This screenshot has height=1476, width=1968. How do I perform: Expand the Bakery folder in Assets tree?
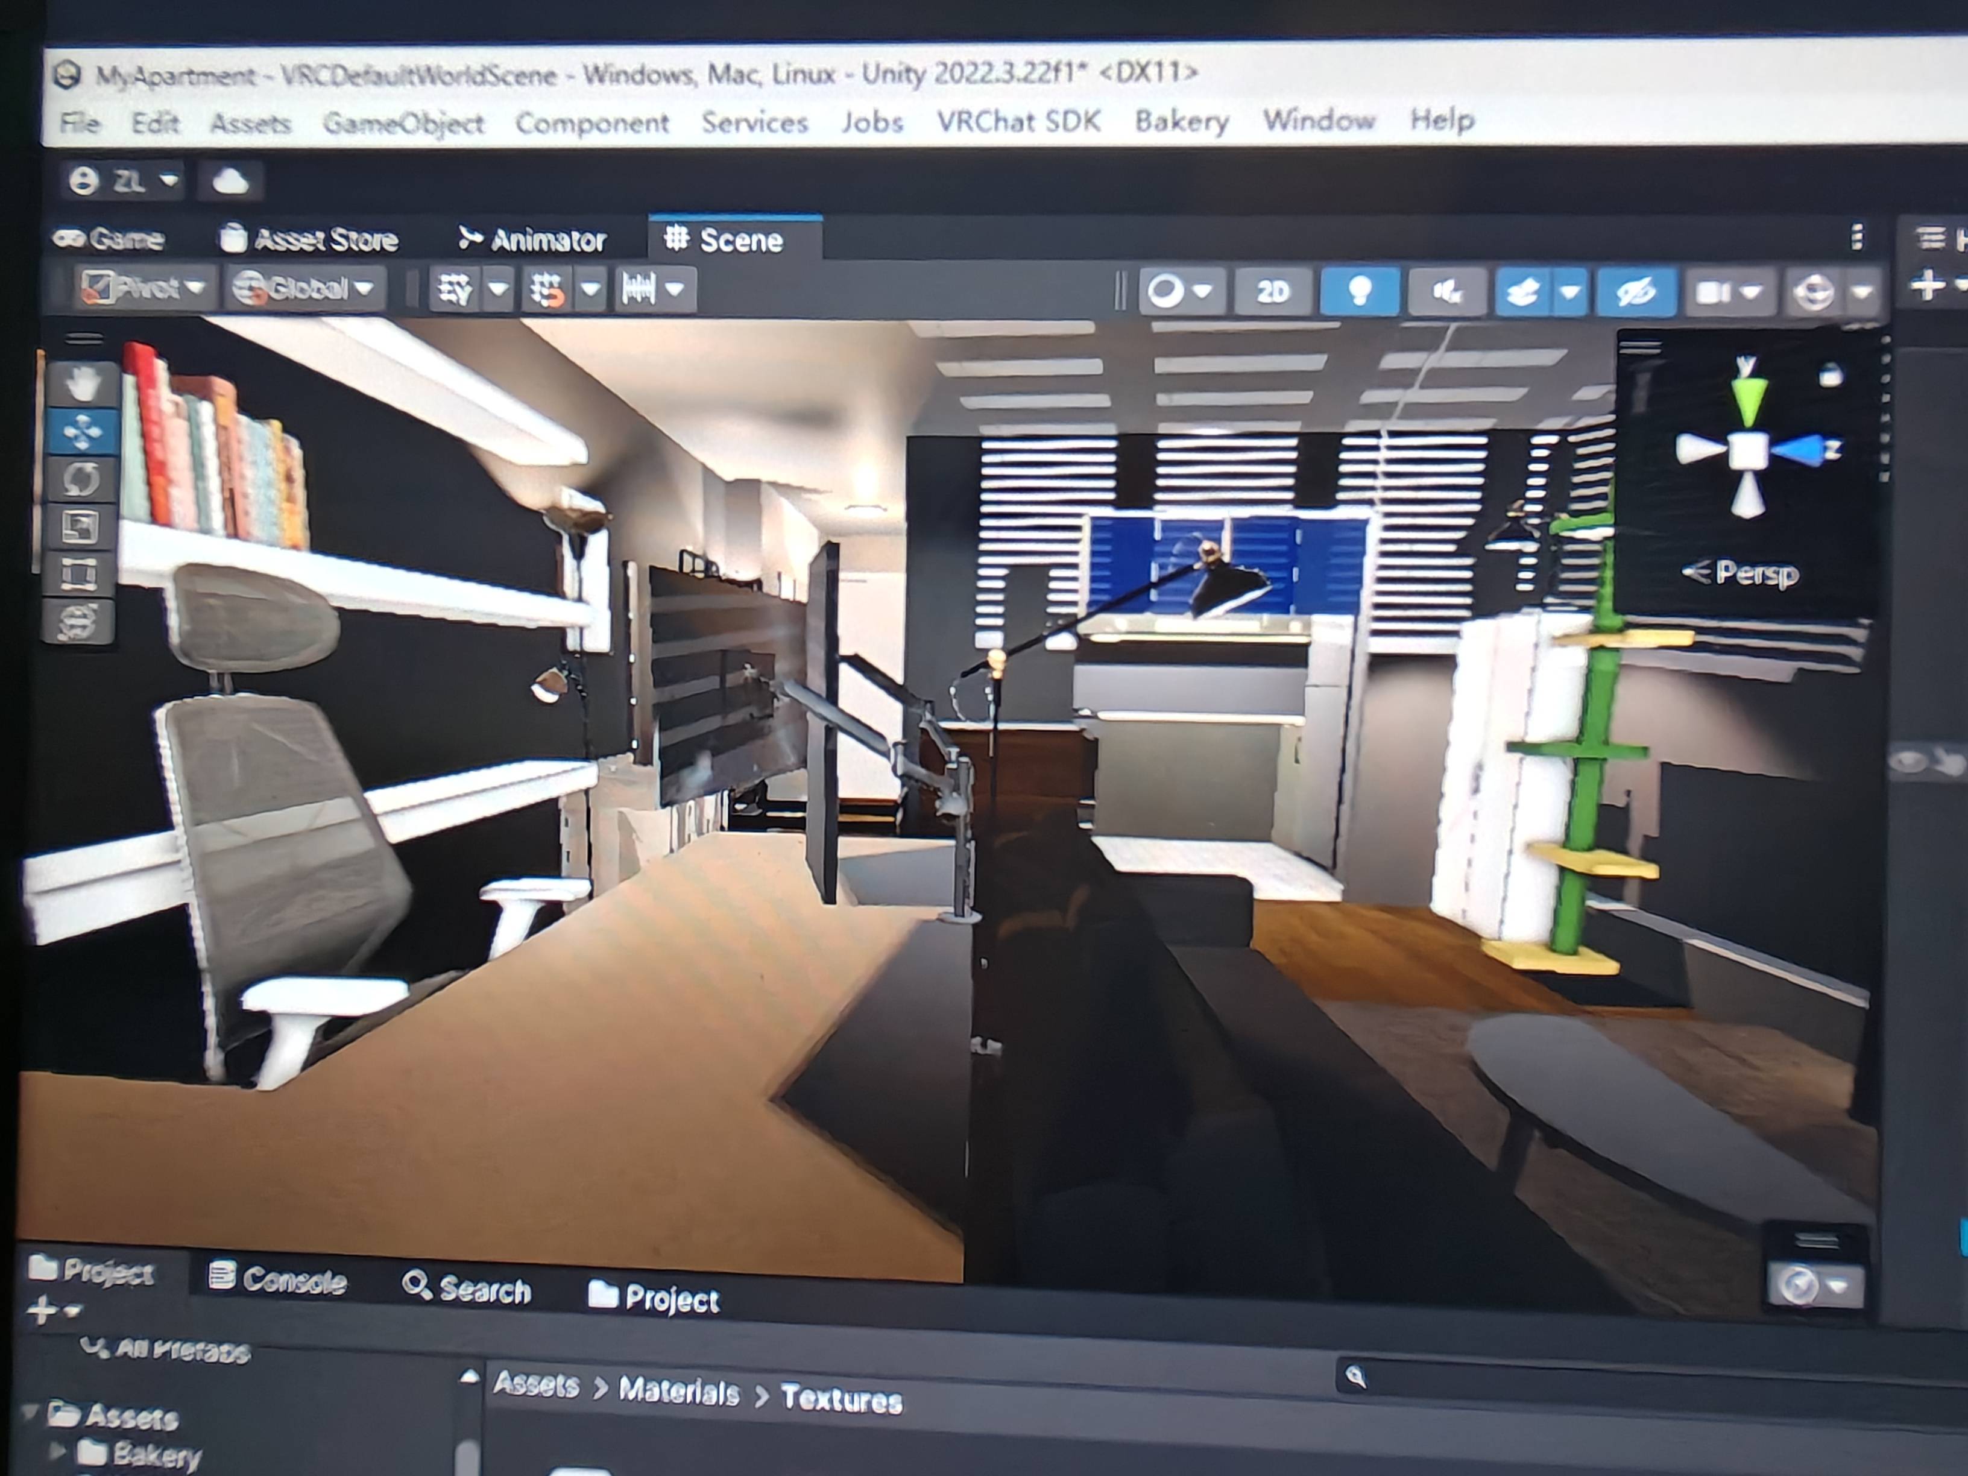(x=57, y=1452)
